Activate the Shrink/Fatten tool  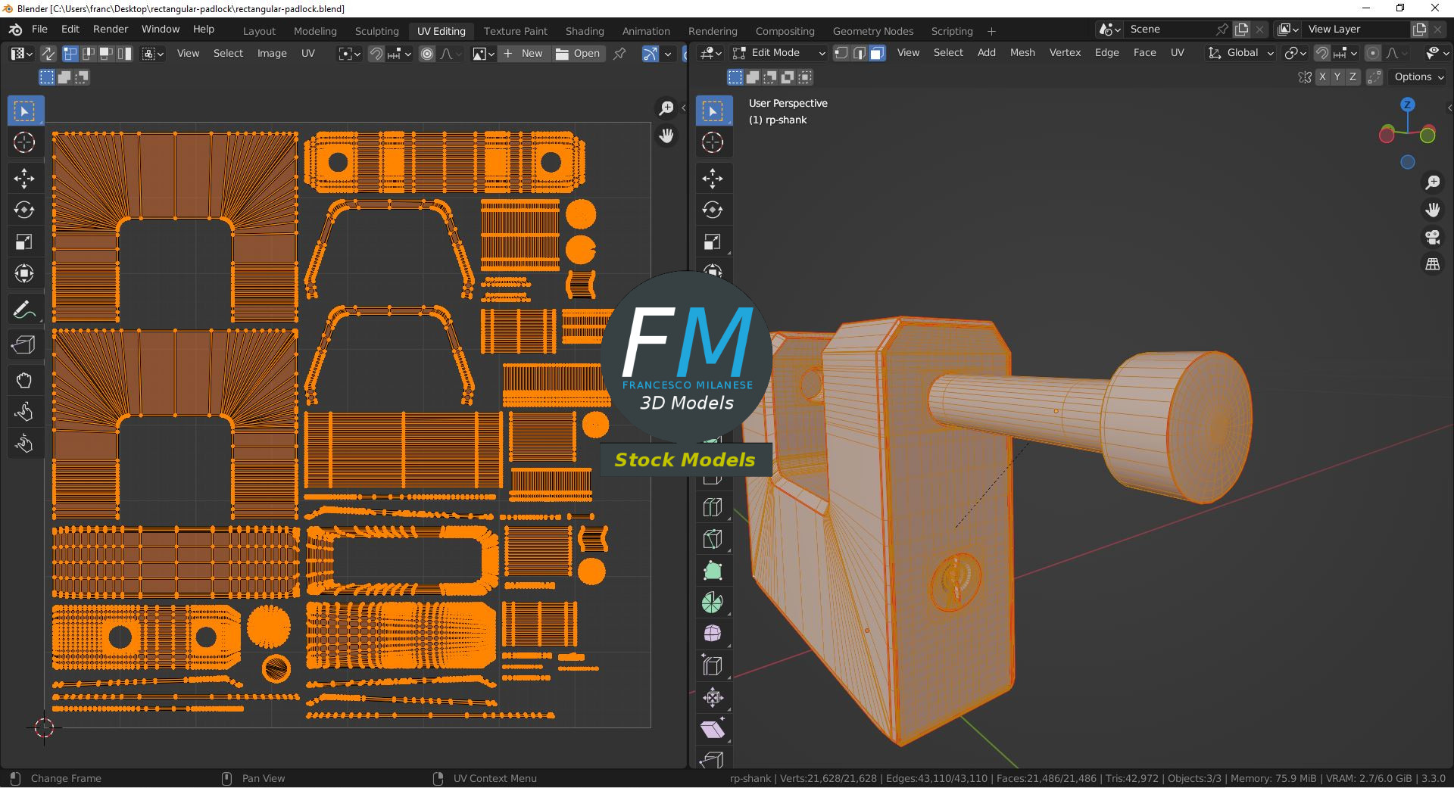point(713,698)
